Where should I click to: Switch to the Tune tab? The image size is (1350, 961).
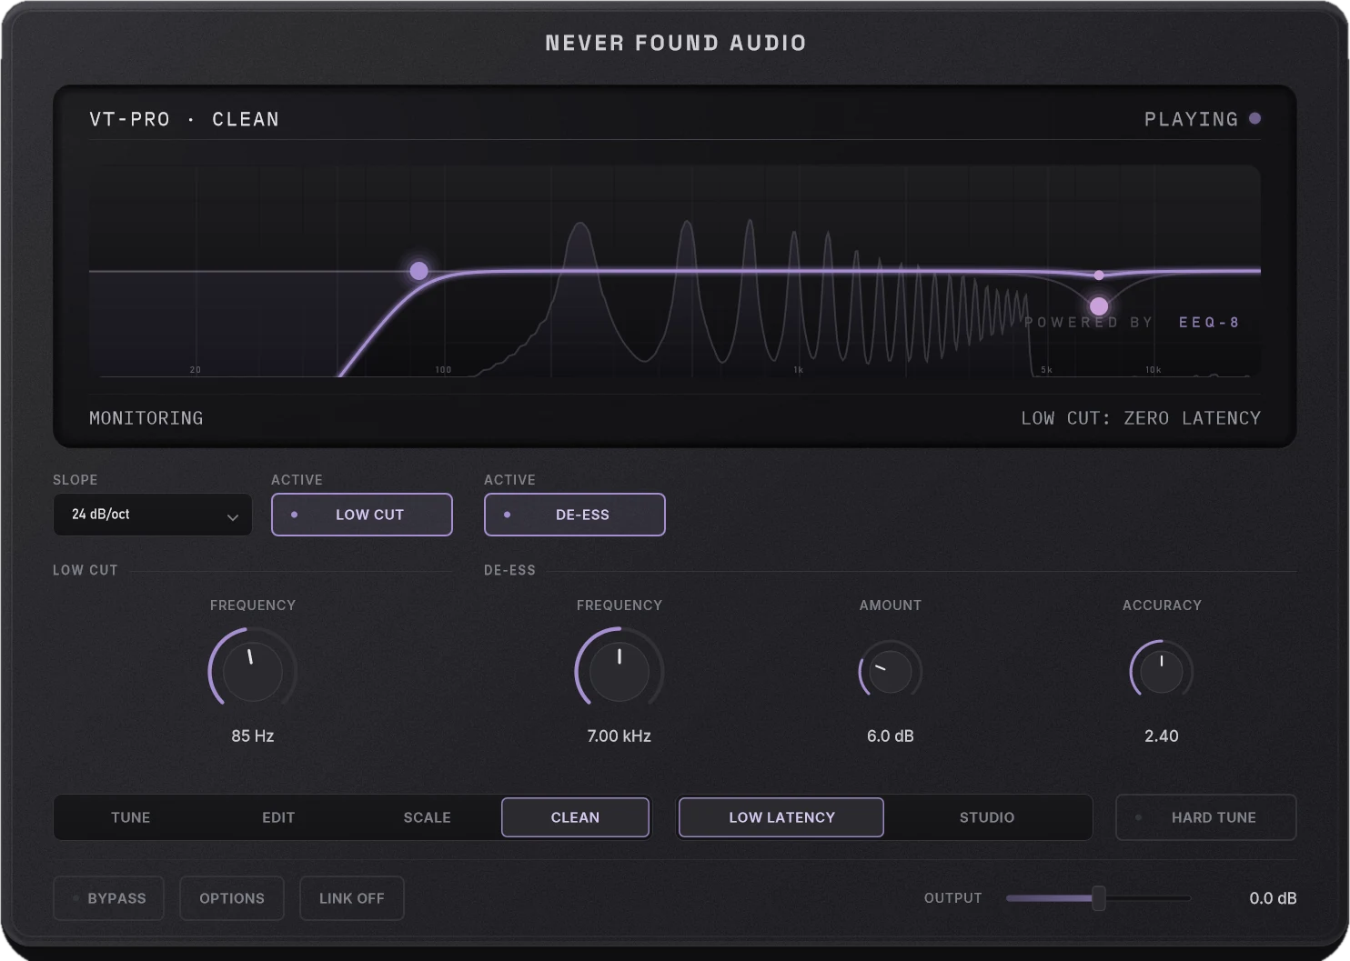click(130, 817)
